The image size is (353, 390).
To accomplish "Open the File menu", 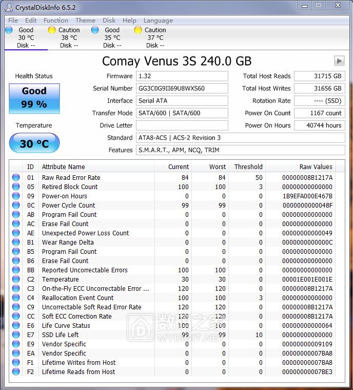I will pyautogui.click(x=13, y=21).
